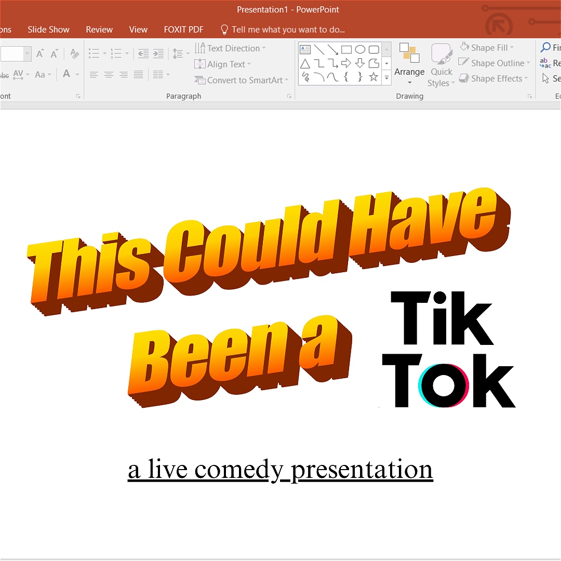Viewport: 561px width, 561px height.
Task: Insert the Right Arrow shape
Action: pyautogui.click(x=346, y=64)
